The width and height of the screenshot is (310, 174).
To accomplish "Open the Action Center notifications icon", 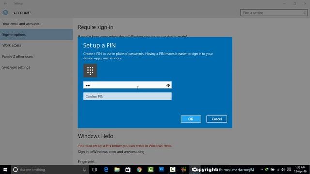I will (289, 170).
